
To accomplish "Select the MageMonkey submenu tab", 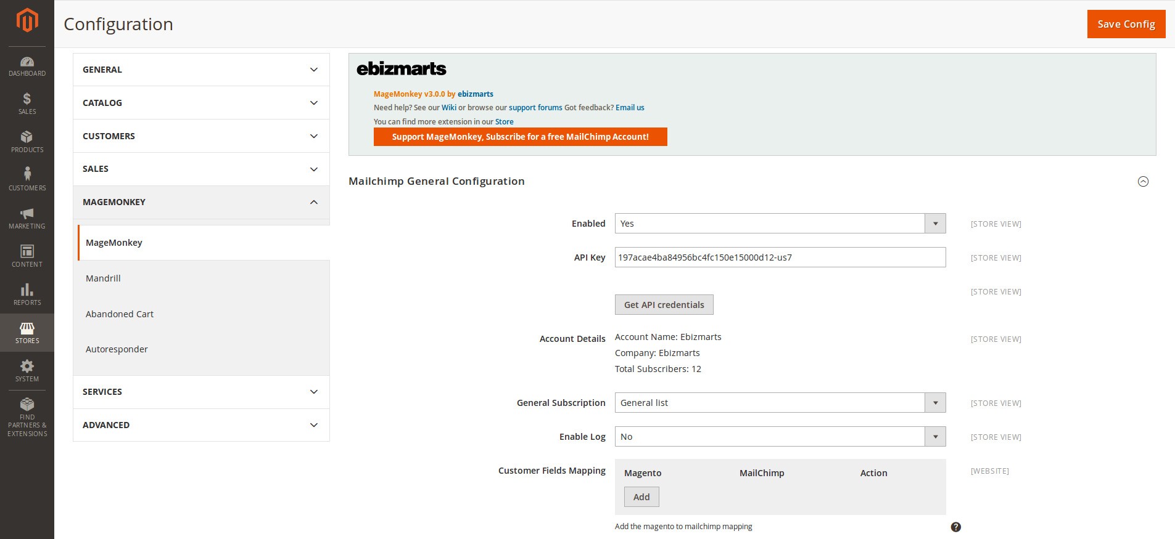I will (204, 243).
